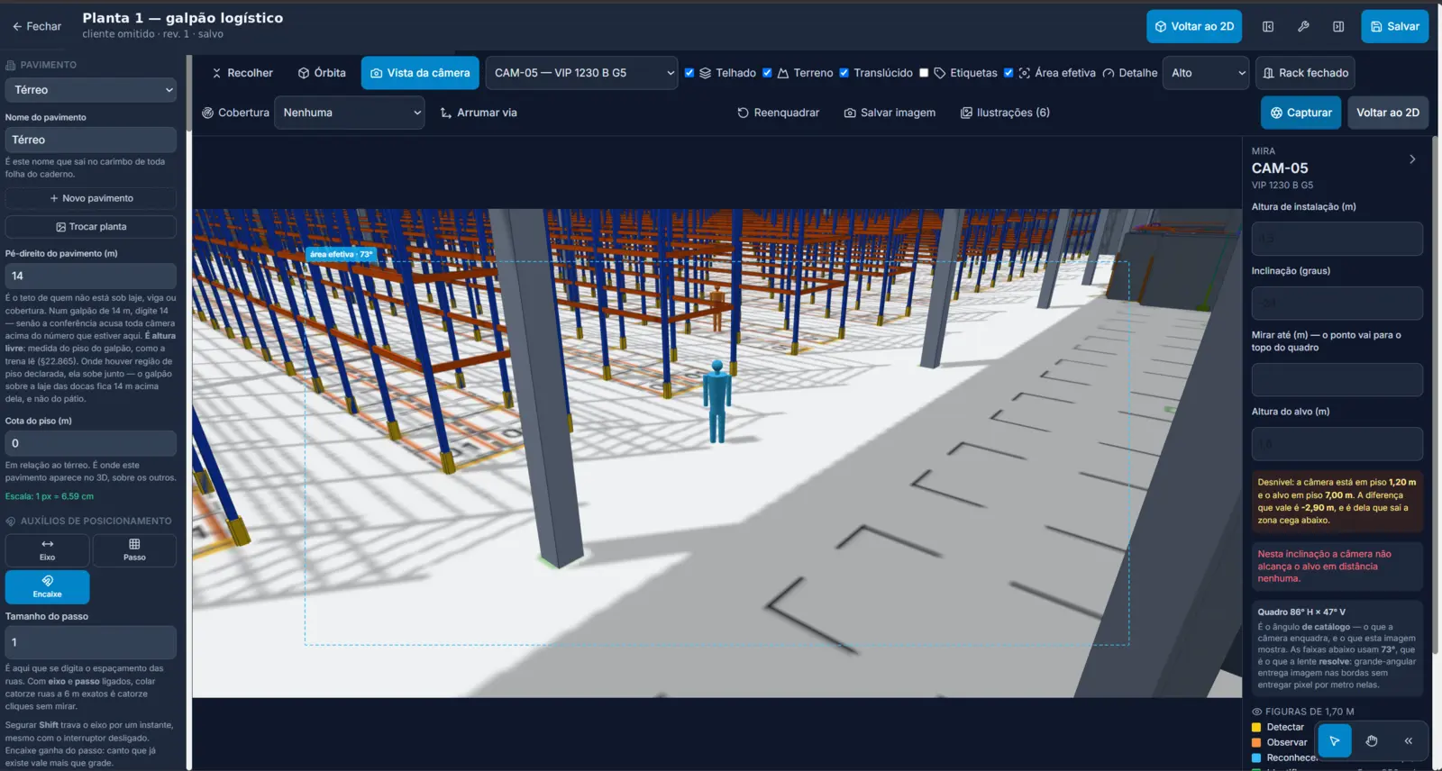Click Voltar ao 2D in top header
The width and height of the screenshot is (1442, 771).
(1194, 27)
